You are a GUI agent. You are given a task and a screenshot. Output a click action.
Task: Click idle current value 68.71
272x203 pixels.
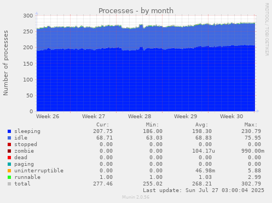coord(105,138)
